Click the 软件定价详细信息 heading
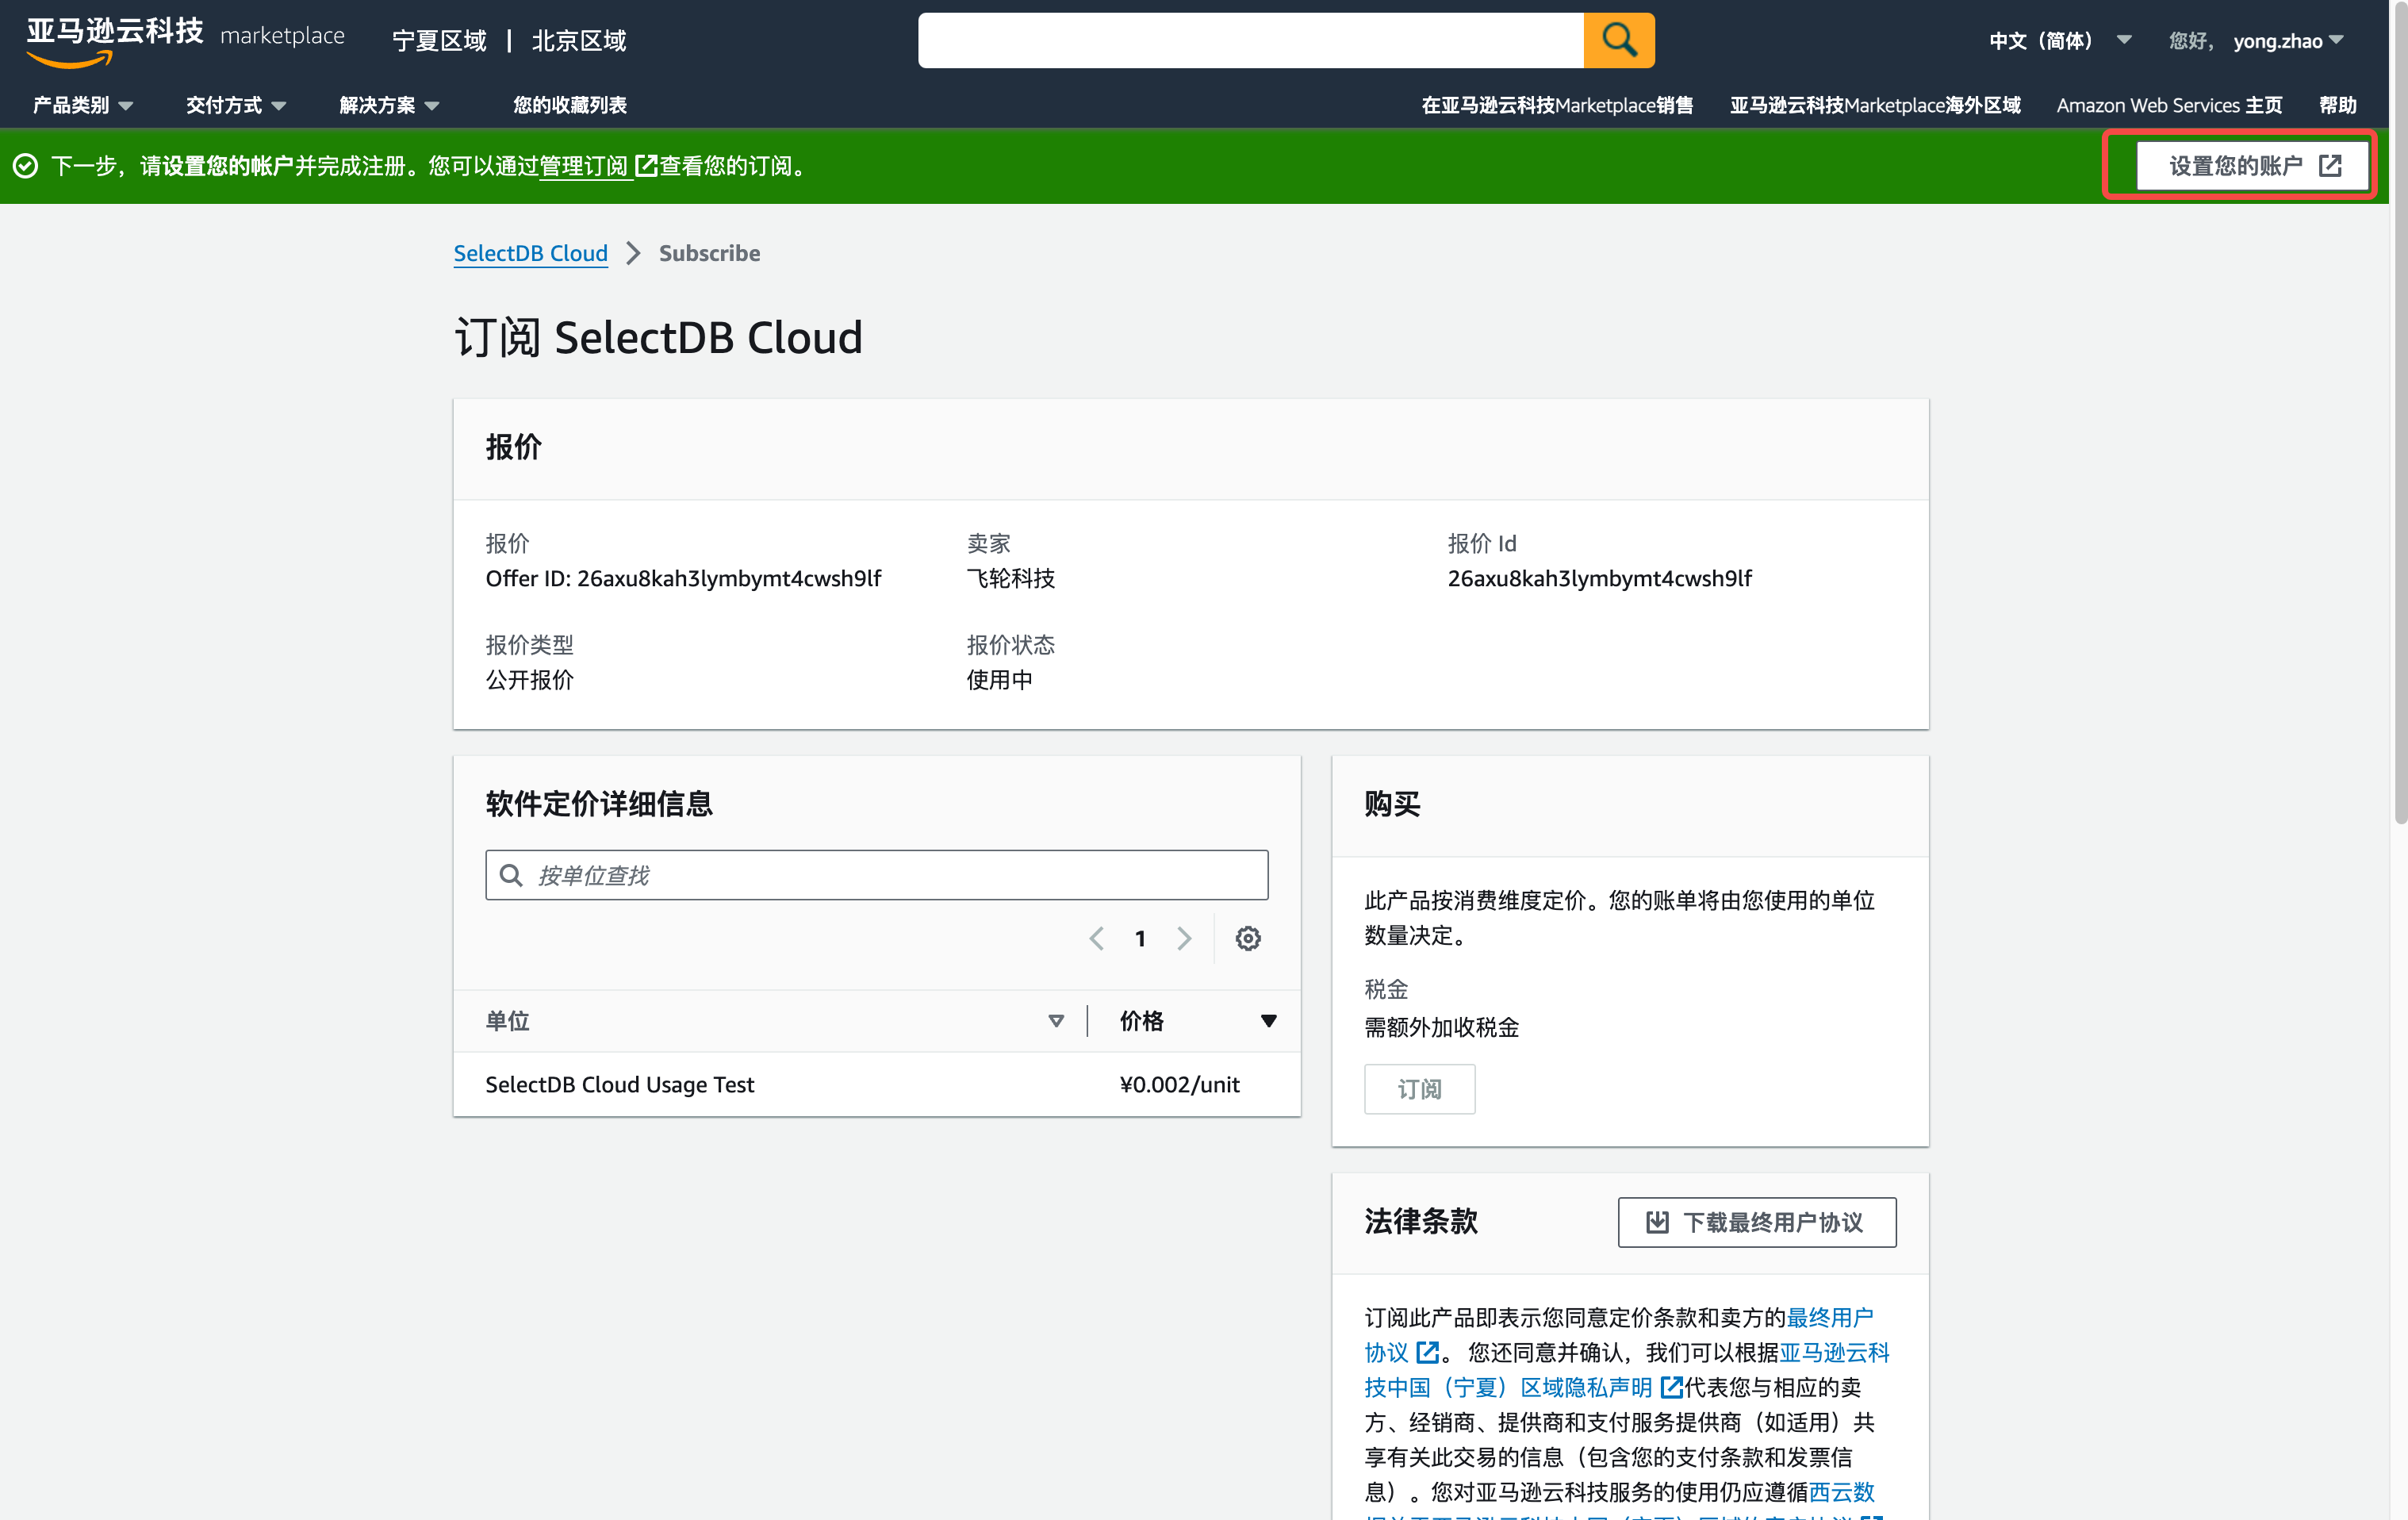 click(598, 804)
